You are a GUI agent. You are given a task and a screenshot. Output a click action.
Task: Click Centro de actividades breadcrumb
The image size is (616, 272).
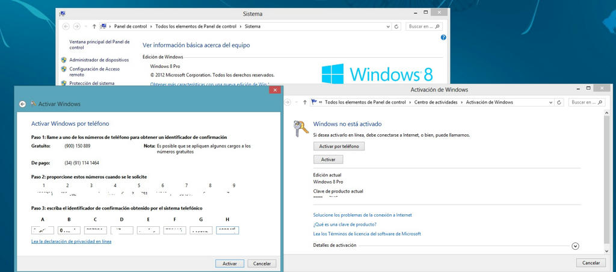click(x=436, y=102)
